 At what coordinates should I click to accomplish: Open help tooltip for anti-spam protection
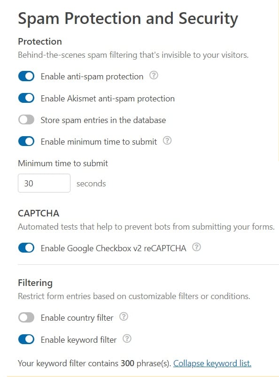[x=154, y=76]
